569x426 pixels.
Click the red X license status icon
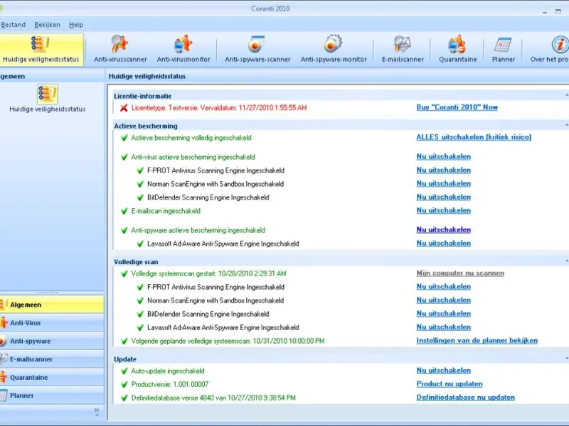124,108
